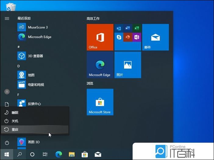Click the power button in Start sidebar
This screenshot has width=214, height=160.
(x=7, y=143)
